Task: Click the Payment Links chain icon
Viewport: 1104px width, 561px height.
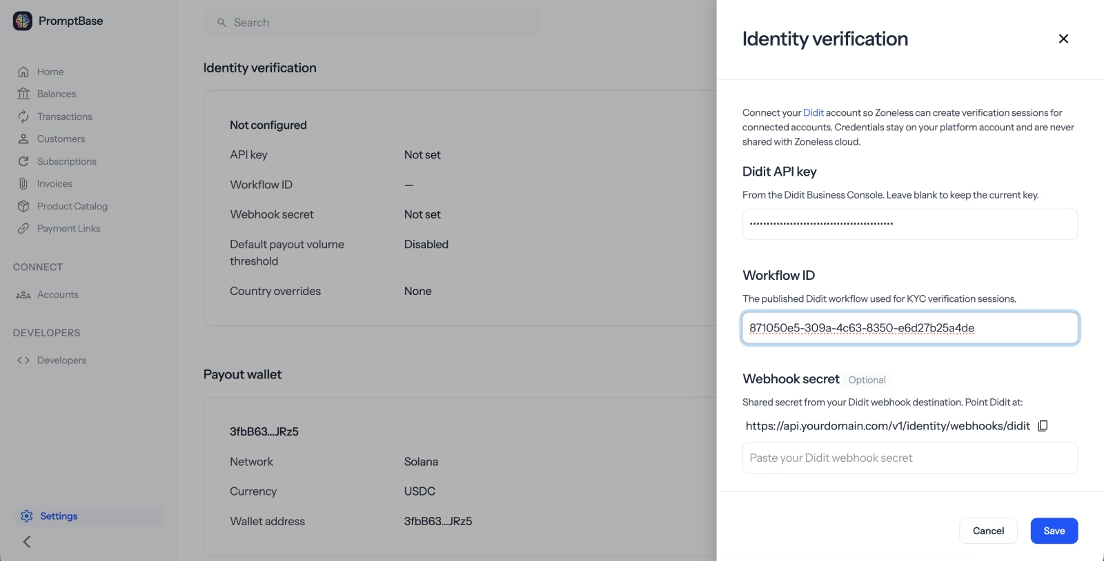Action: point(23,228)
